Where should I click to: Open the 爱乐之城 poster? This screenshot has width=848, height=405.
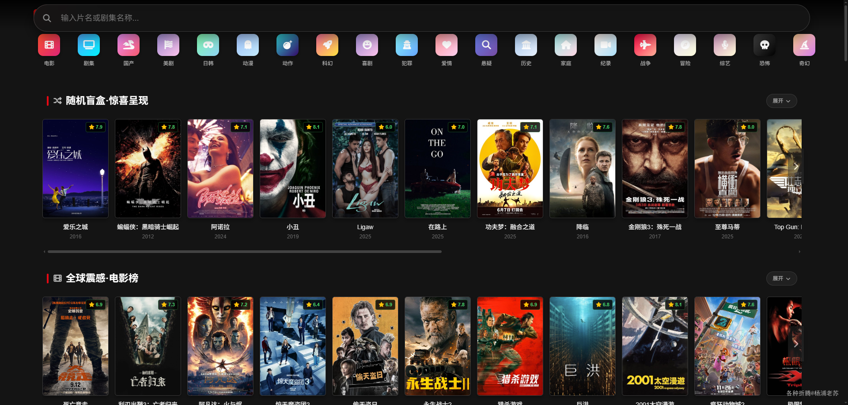(76, 168)
